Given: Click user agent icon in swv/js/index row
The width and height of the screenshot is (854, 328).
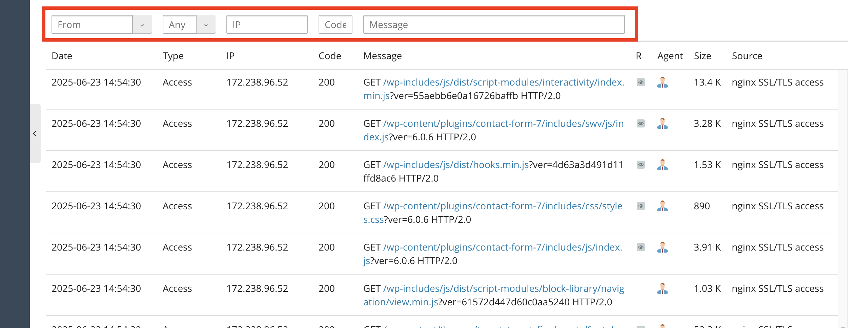Looking at the screenshot, I should coord(662,123).
